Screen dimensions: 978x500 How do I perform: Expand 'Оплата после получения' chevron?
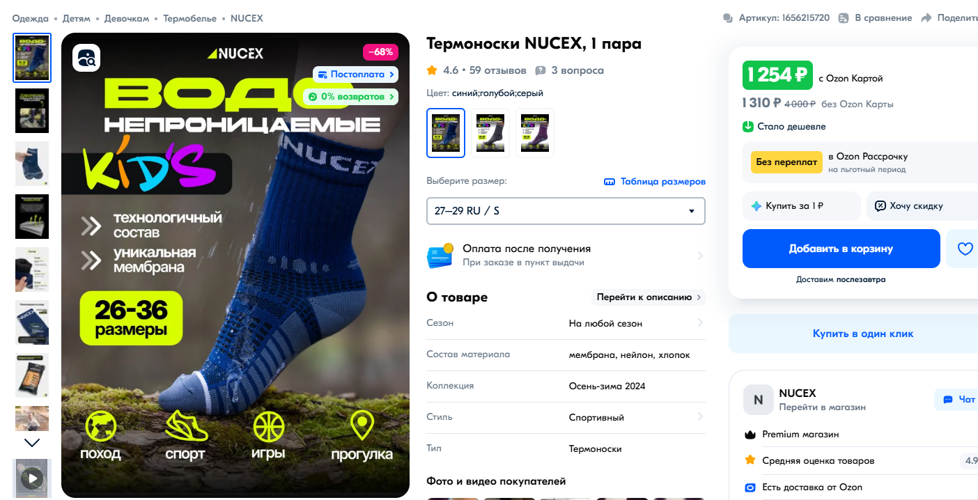click(700, 256)
